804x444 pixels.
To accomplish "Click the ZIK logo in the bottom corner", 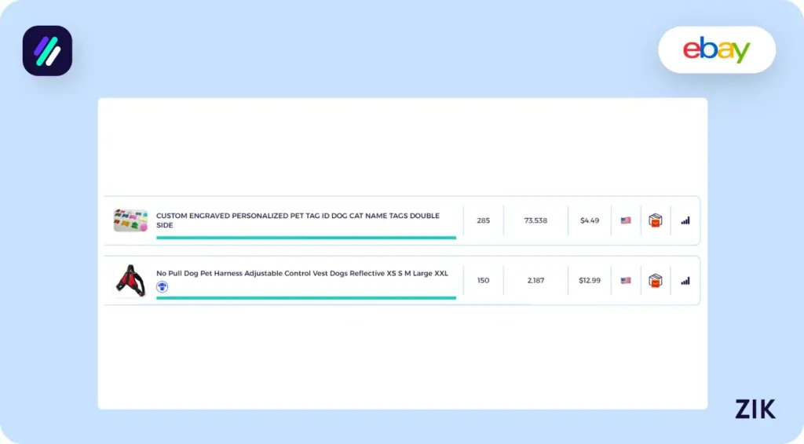I will pos(755,409).
